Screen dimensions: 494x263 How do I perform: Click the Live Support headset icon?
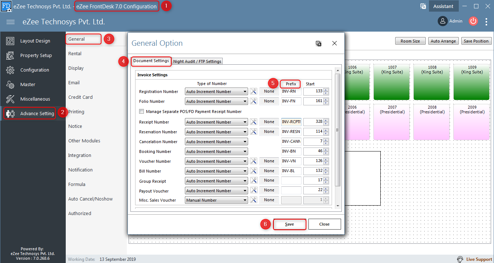[x=460, y=259]
